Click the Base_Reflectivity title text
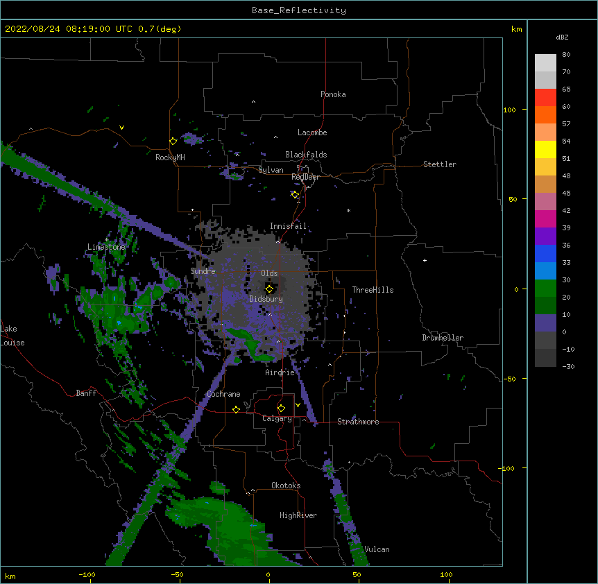 point(299,10)
